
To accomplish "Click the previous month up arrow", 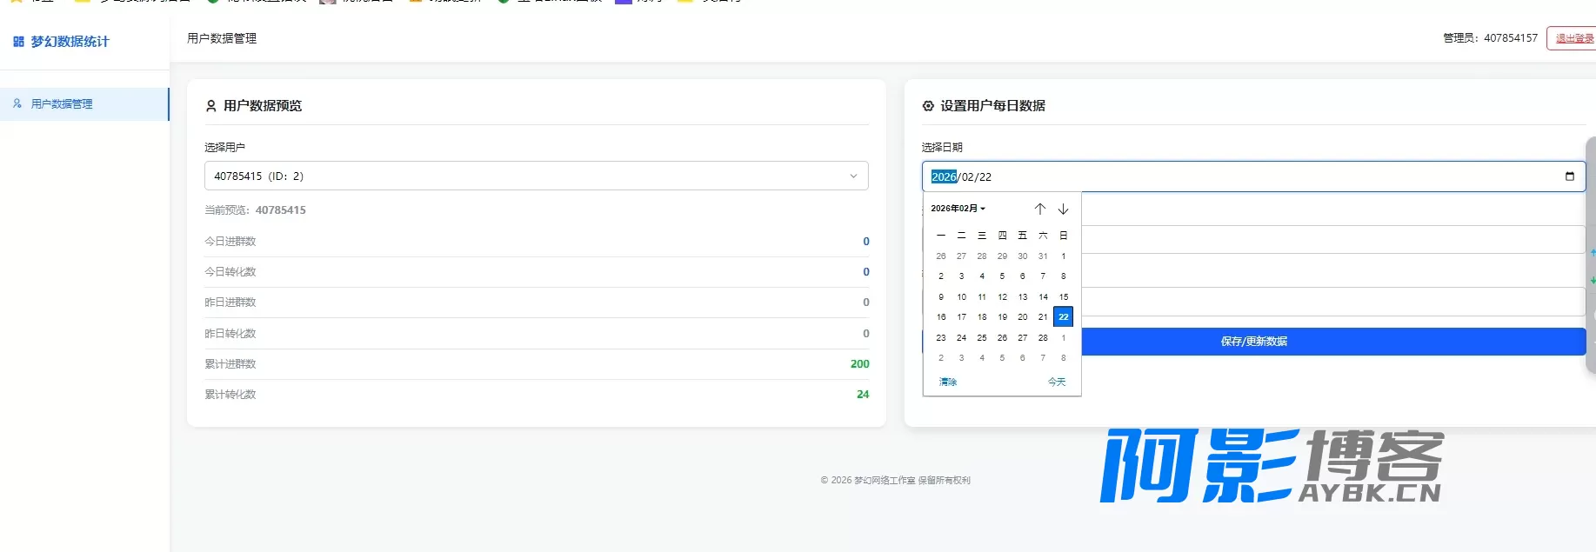I will (1039, 209).
